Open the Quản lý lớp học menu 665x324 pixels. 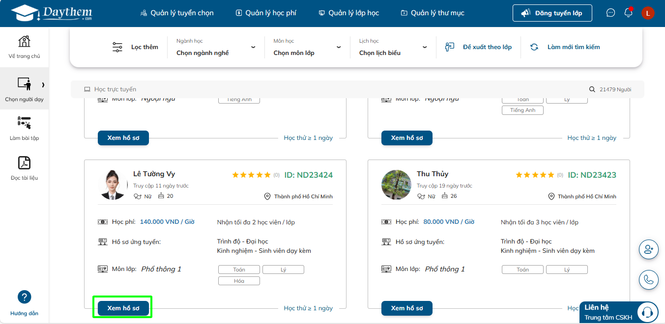tap(349, 13)
